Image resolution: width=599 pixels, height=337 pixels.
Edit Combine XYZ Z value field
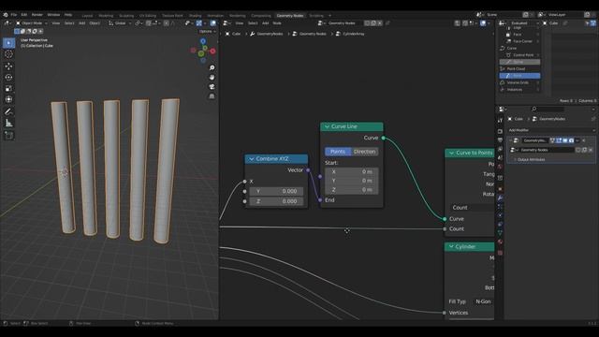tap(276, 201)
